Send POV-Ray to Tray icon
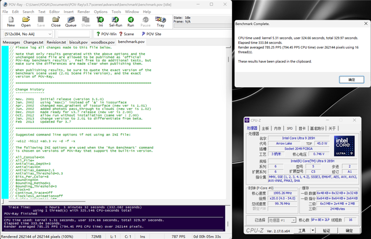The height and width of the screenshot is (239, 371). tap(160, 22)
